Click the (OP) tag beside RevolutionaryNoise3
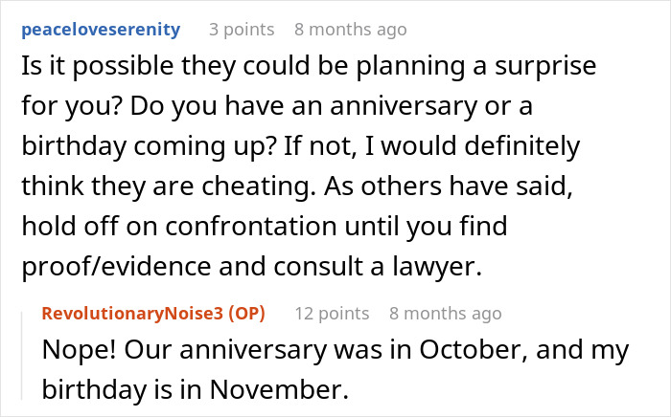671x417 pixels. [247, 314]
